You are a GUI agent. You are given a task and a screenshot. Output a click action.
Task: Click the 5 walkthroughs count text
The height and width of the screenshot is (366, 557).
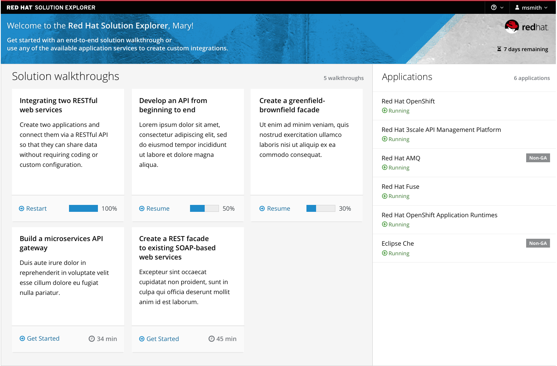point(343,78)
